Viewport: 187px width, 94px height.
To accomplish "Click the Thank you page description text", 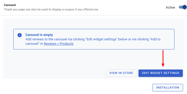I will pos(51,9).
